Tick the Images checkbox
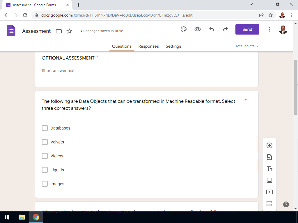This screenshot has height=223, width=298. (45, 184)
